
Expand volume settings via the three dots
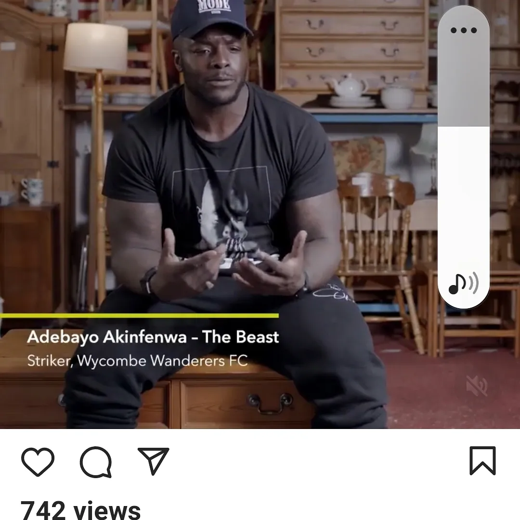coord(464,30)
